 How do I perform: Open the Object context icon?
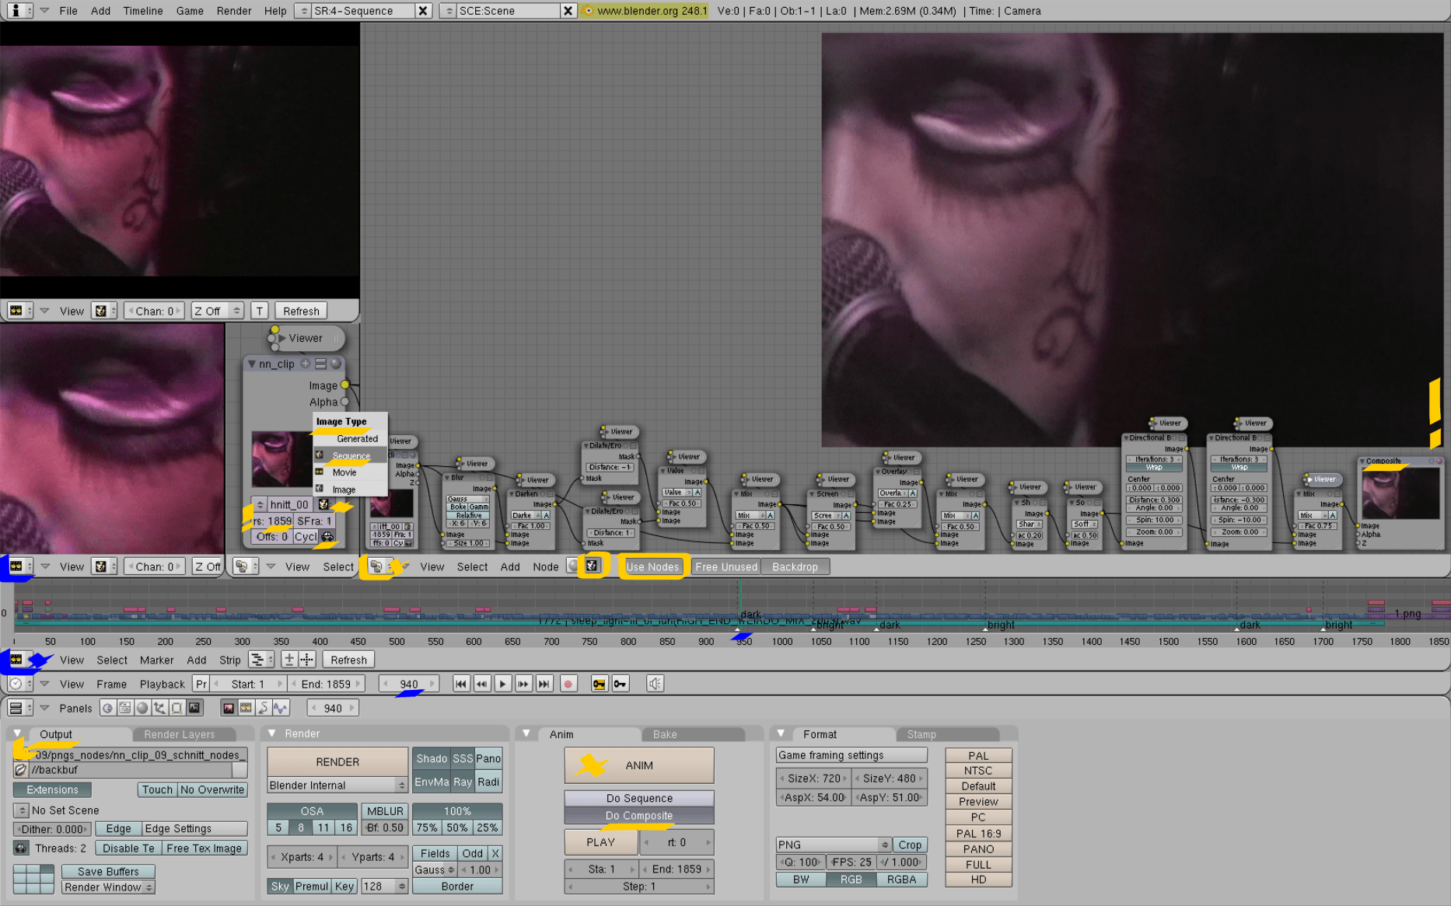point(159,708)
